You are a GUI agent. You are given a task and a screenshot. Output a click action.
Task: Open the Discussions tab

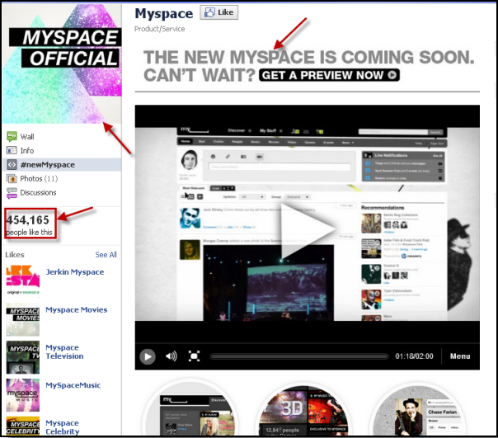click(38, 193)
